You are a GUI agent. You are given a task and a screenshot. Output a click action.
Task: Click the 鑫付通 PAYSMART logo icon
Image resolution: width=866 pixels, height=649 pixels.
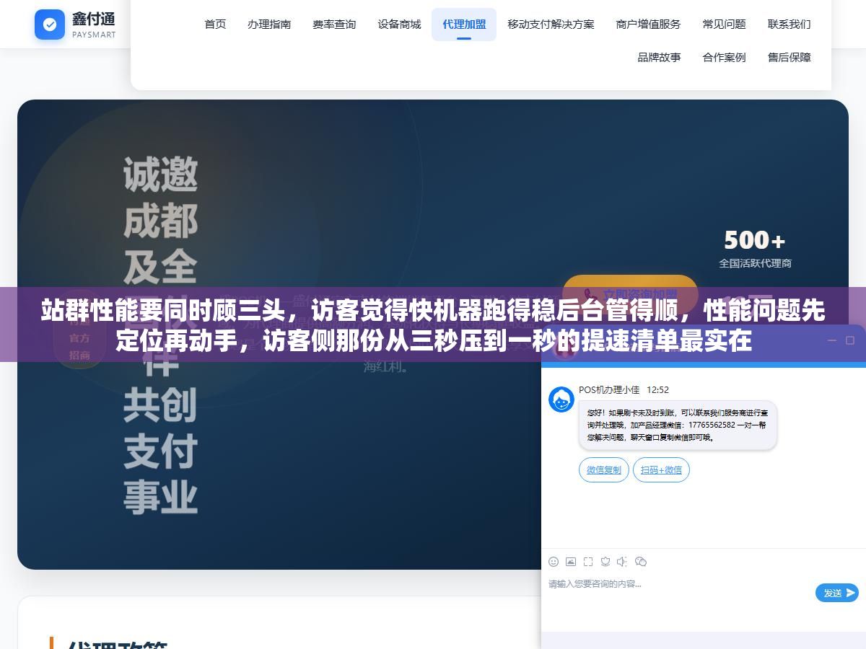tap(50, 25)
